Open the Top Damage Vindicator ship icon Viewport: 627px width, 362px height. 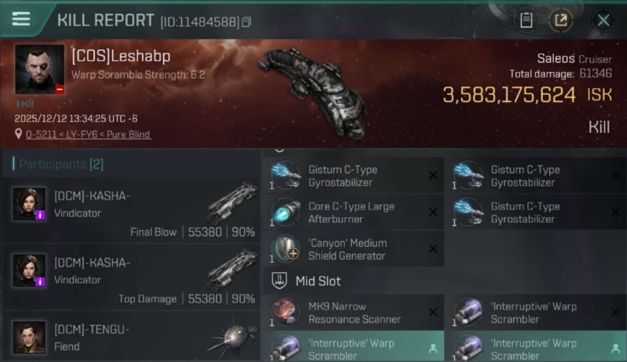(232, 269)
